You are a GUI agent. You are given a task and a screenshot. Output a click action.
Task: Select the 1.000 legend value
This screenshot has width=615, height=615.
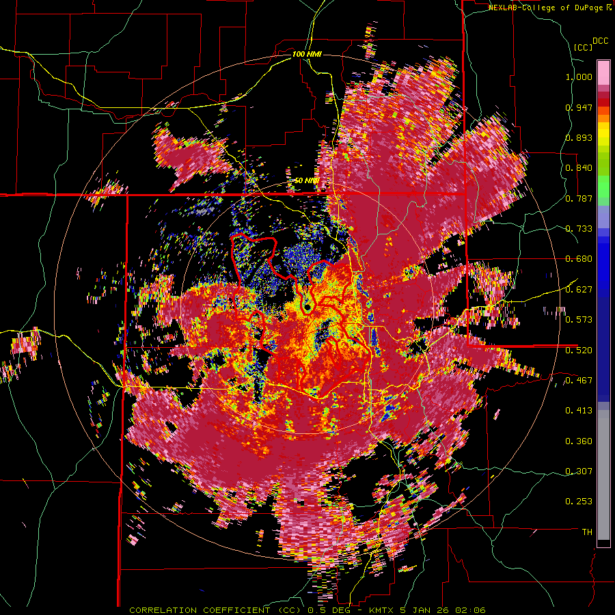click(579, 77)
